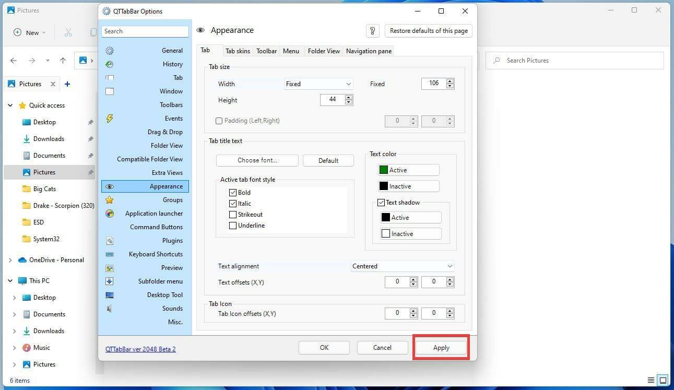674x390 pixels.
Task: Click the Application launcher globe icon
Action: pyautogui.click(x=110, y=214)
